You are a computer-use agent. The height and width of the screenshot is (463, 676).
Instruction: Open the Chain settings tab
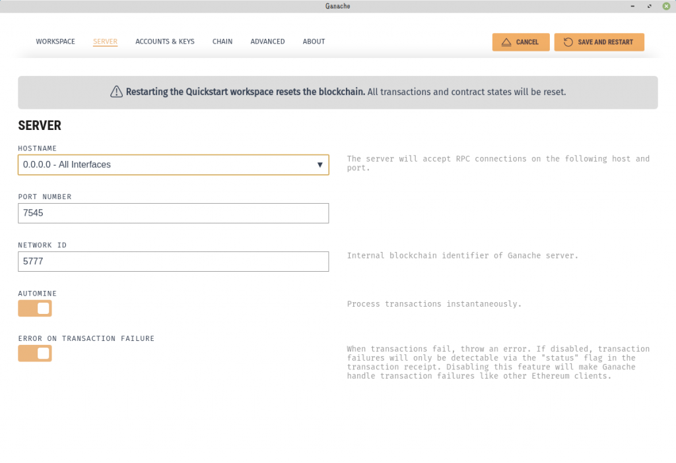tap(222, 42)
